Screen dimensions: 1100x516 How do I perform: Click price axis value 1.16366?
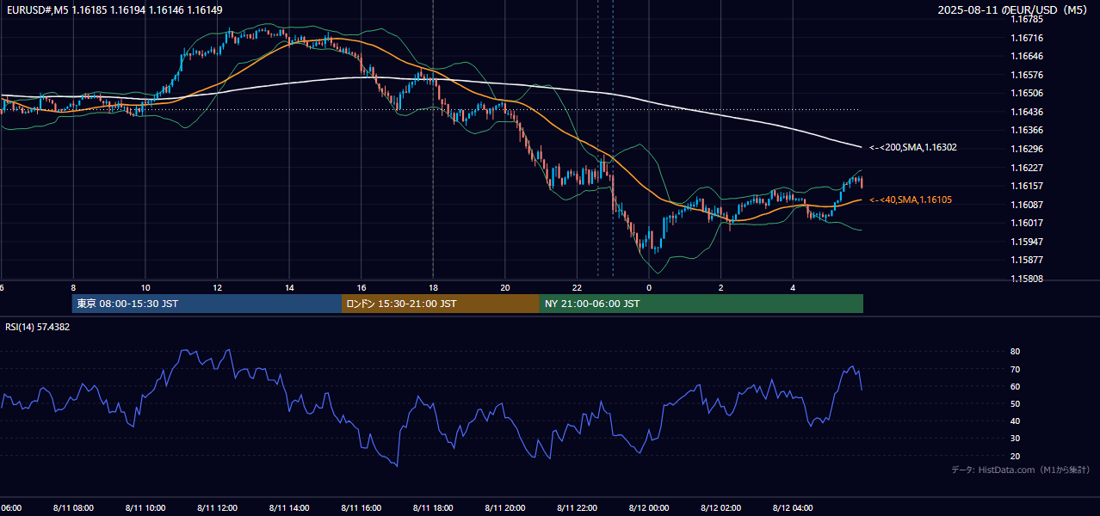(x=1028, y=130)
